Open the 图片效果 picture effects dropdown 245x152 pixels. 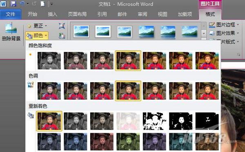pyautogui.click(x=224, y=33)
